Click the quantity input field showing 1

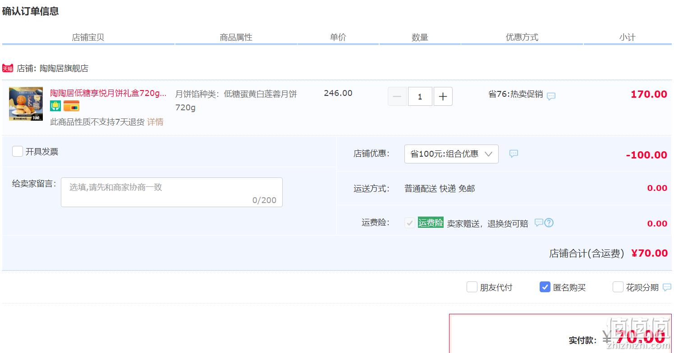coord(420,96)
